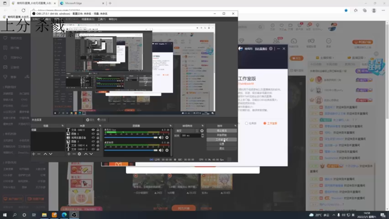Open OBS 工具(T) menu
This screenshot has height=219, width=389.
pyautogui.click(x=102, y=19)
